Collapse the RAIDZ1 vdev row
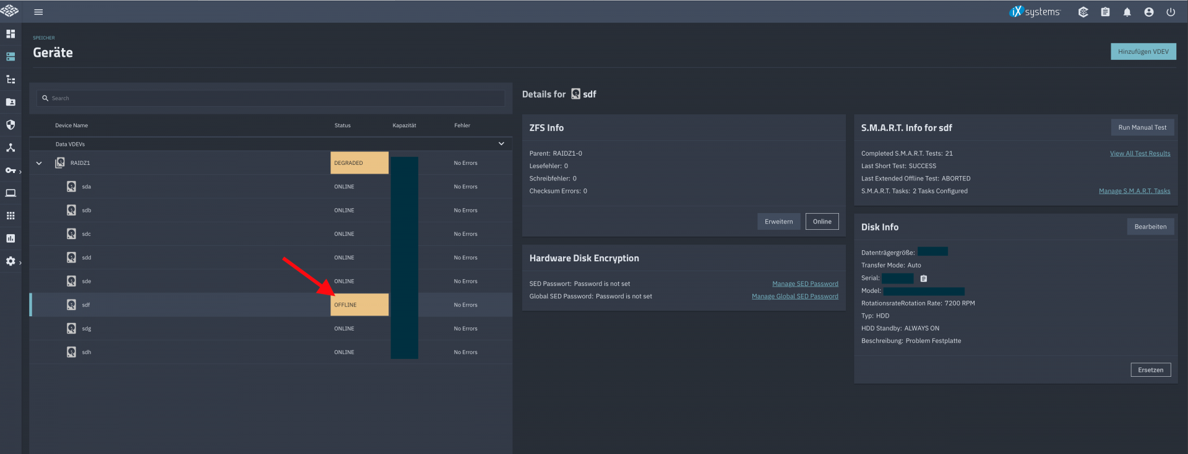 (39, 163)
